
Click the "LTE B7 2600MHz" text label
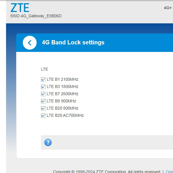point(62,94)
